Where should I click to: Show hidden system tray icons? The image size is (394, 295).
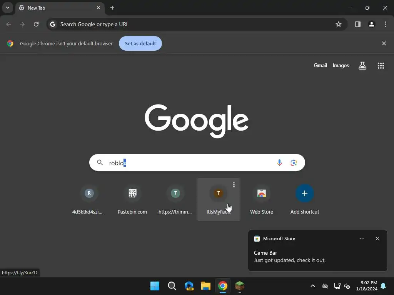pos(312,286)
